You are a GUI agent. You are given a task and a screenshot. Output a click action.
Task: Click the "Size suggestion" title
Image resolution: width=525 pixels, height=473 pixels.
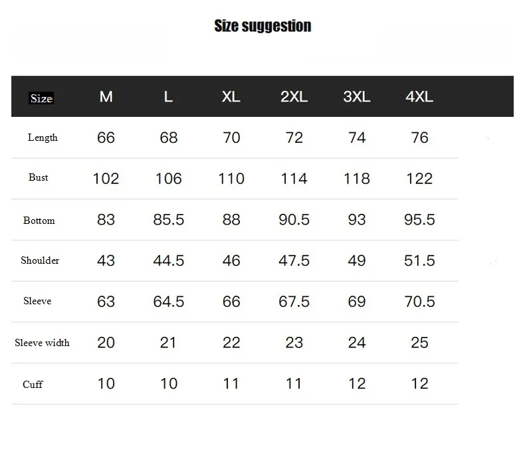point(262,26)
